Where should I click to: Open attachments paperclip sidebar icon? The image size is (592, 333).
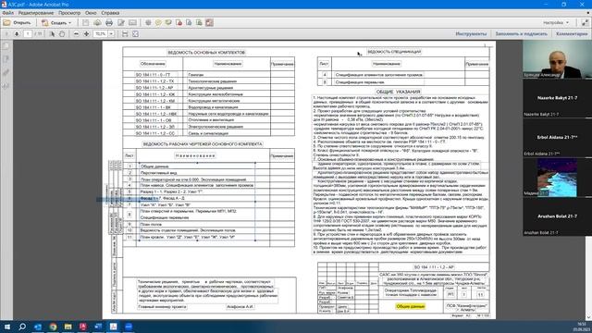(x=6, y=72)
